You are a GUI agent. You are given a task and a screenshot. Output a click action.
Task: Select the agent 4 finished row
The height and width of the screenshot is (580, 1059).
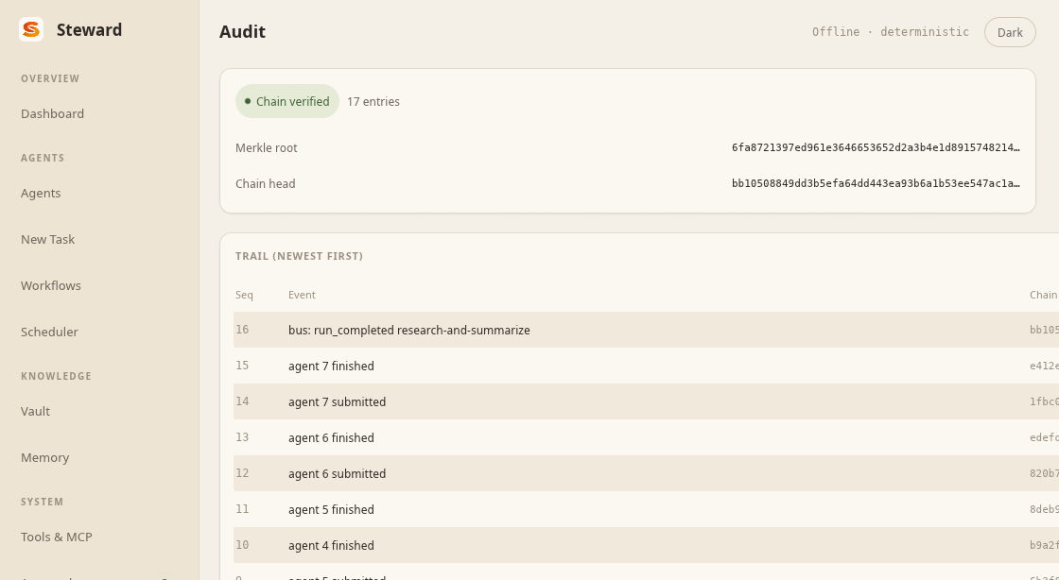coord(647,545)
